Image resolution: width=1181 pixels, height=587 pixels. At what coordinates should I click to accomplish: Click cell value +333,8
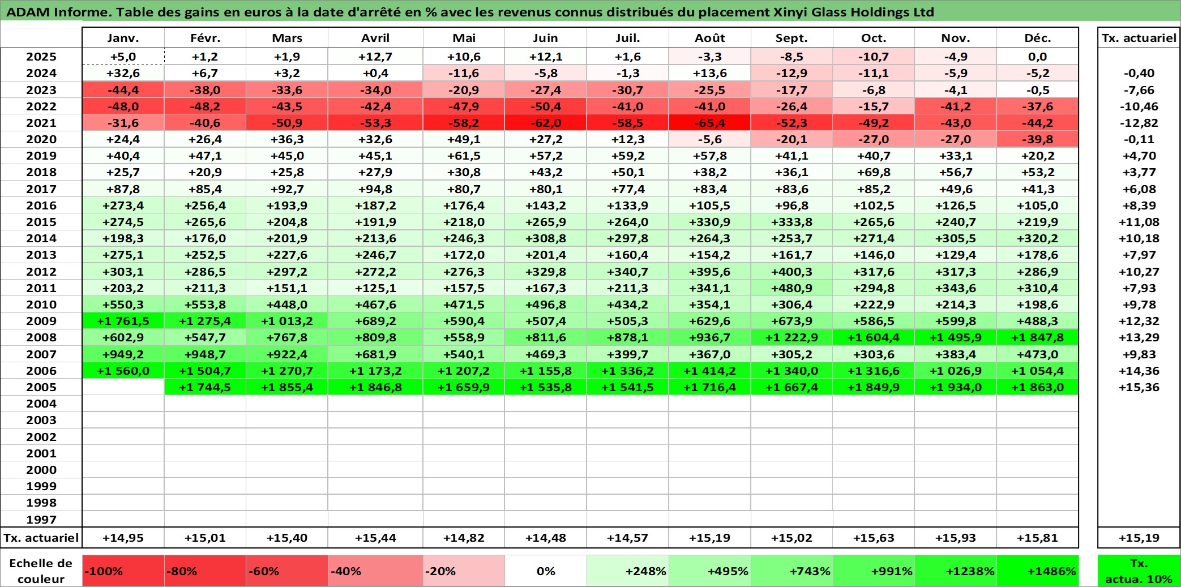pyautogui.click(x=791, y=222)
